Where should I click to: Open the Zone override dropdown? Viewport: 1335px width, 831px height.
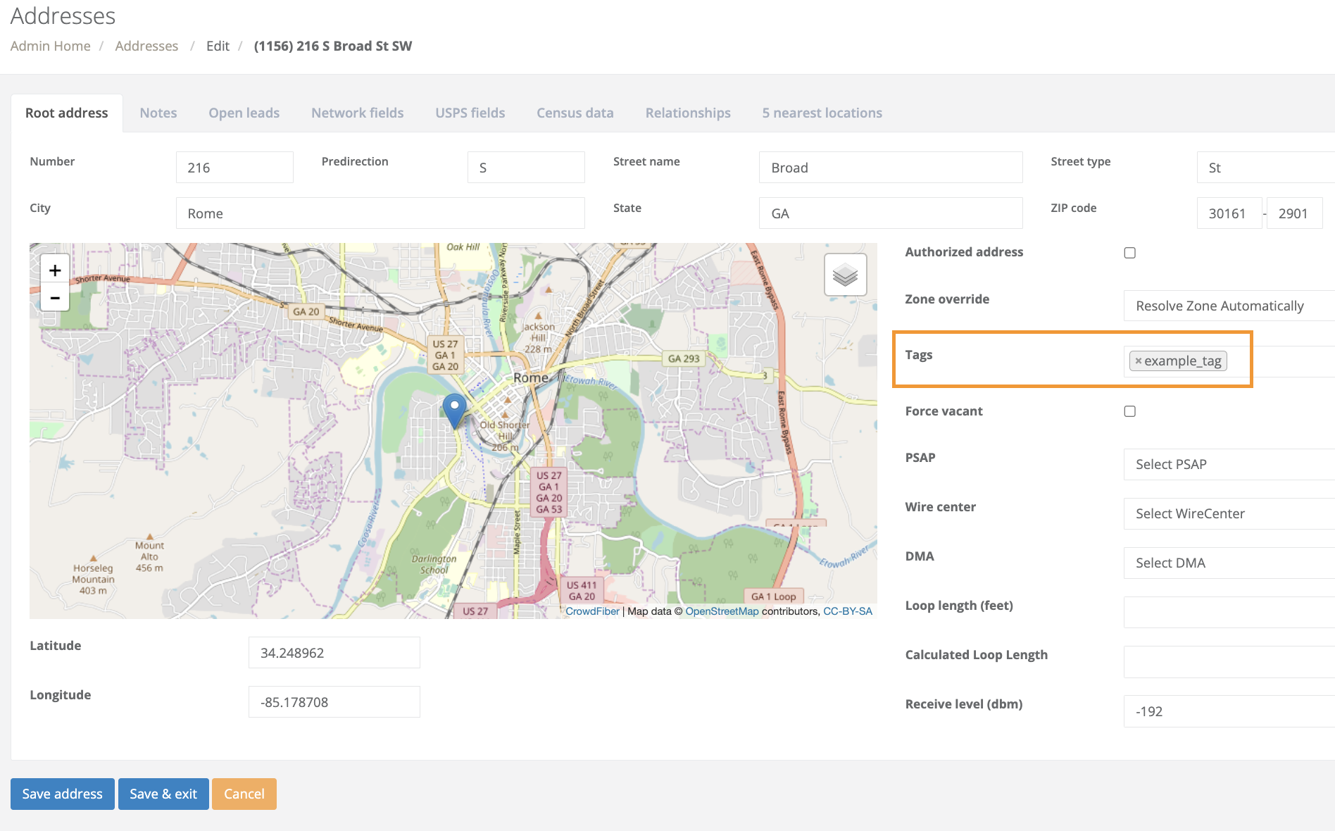tap(1228, 306)
